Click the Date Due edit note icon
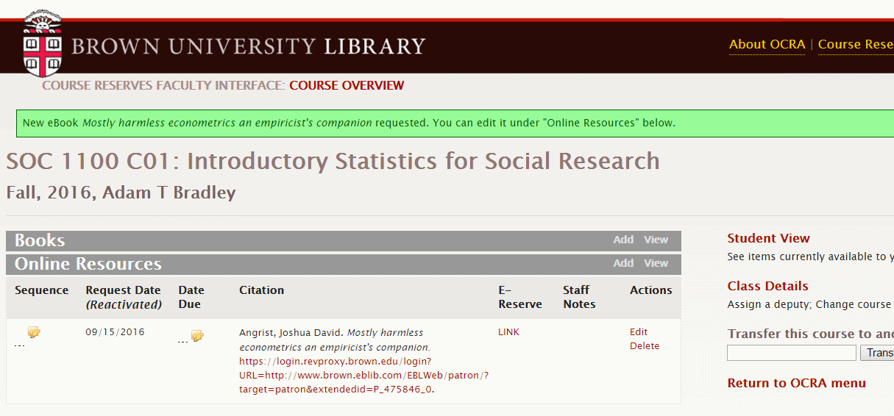 (197, 336)
